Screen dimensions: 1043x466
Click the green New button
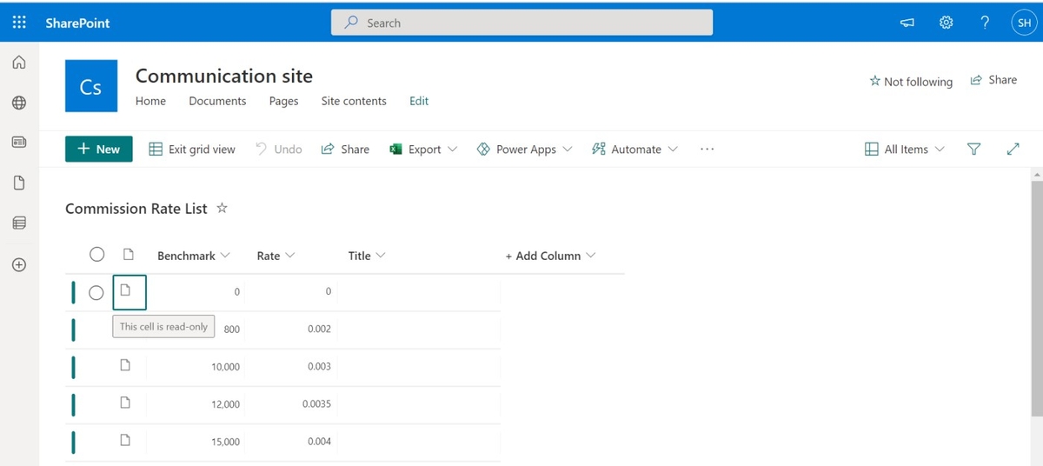99,150
